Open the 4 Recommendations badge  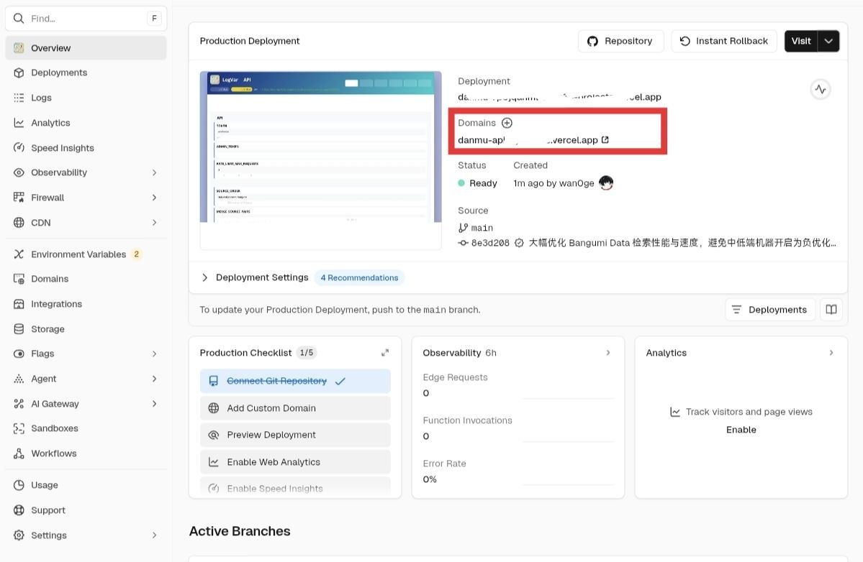[x=359, y=278]
